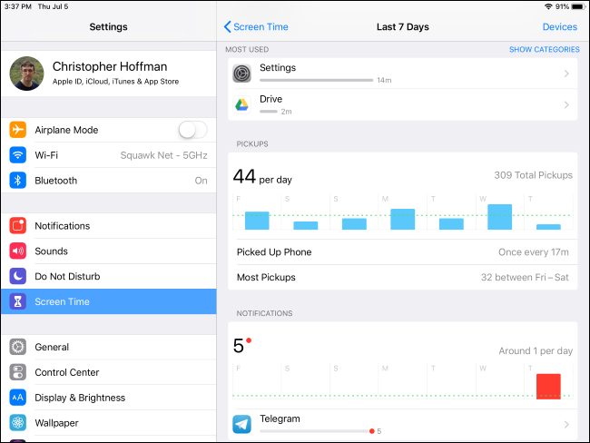Open General settings in the sidebar

[109, 347]
